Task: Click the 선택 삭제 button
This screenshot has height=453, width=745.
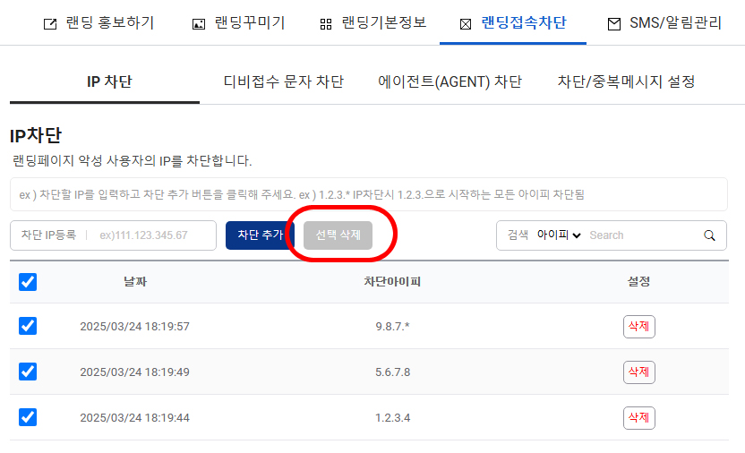Action: pyautogui.click(x=338, y=235)
